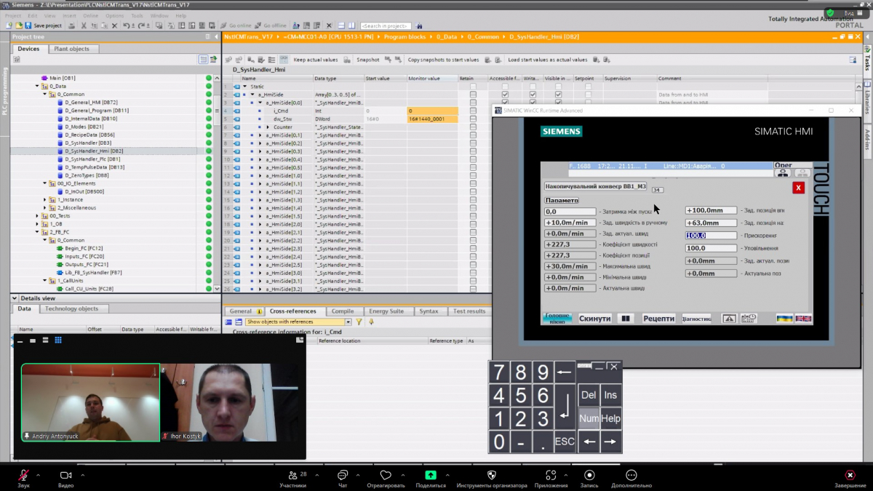The height and width of the screenshot is (491, 873).
Task: Open the Syntax tab
Action: [428, 311]
